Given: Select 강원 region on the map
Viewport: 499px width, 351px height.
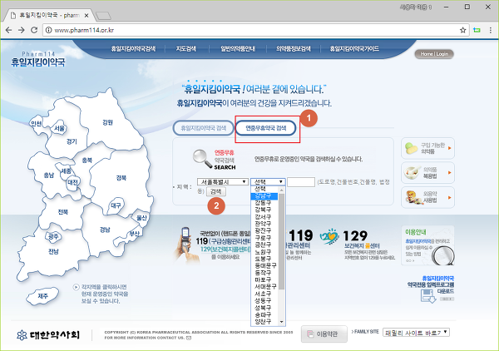Looking at the screenshot, I should pyautogui.click(x=107, y=122).
